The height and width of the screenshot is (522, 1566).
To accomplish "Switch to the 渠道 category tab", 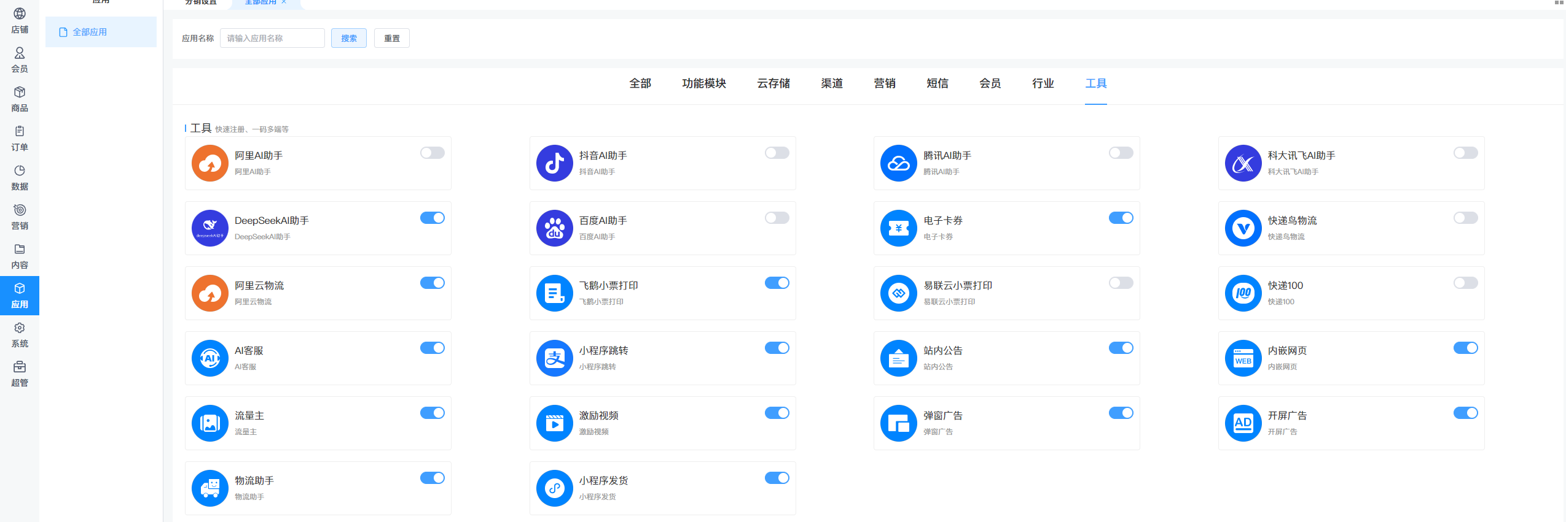I will pos(832,83).
